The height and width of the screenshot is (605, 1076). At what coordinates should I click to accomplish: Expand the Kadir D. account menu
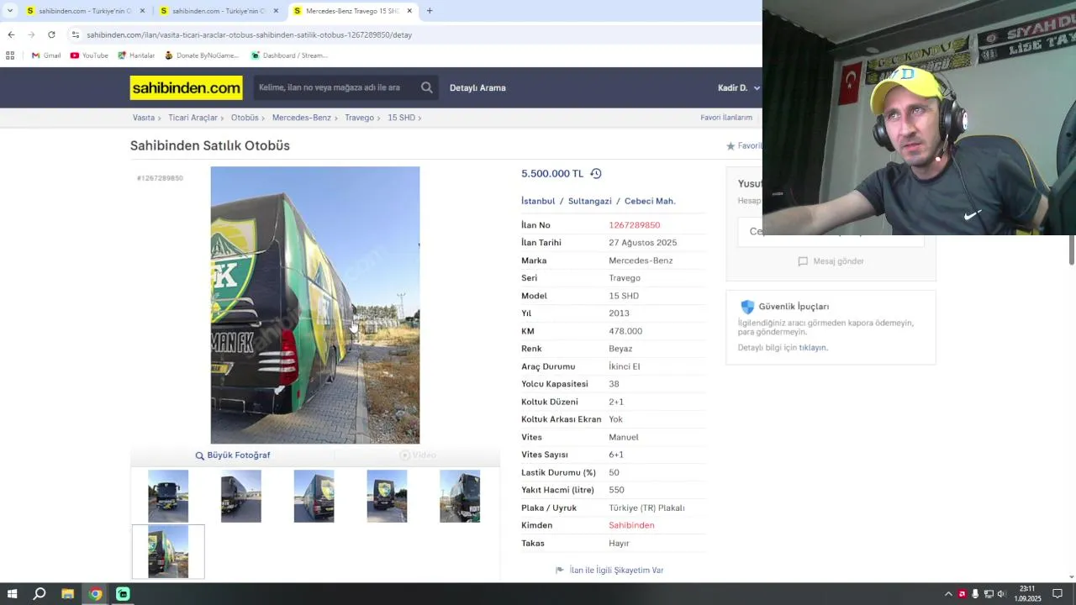click(x=738, y=87)
